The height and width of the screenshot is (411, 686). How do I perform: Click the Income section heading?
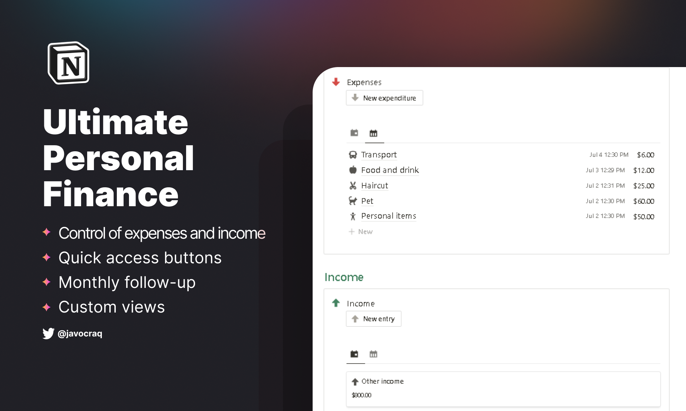click(344, 277)
